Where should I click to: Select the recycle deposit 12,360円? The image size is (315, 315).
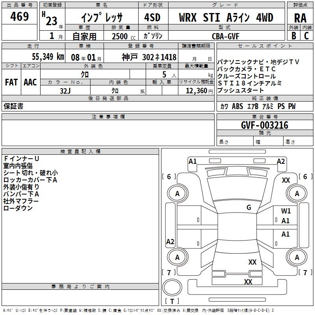(x=199, y=91)
